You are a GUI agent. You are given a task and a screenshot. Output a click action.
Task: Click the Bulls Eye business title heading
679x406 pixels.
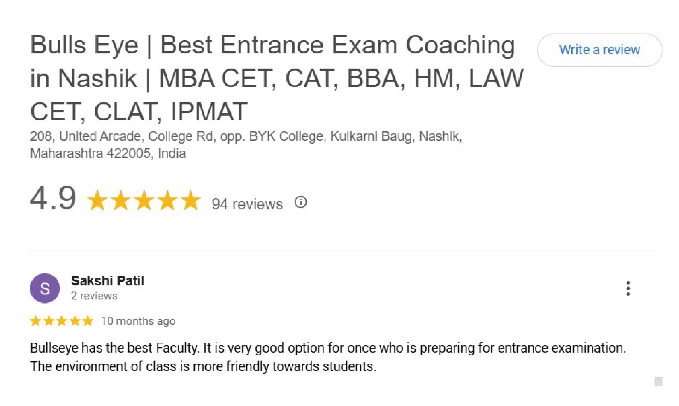tap(277, 78)
